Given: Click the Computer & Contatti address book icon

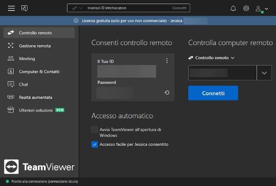Looking at the screenshot, I should point(11,71).
